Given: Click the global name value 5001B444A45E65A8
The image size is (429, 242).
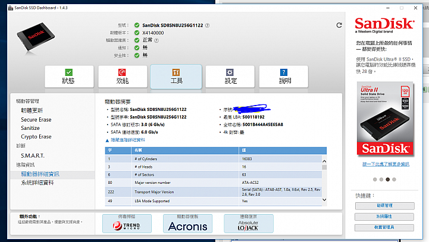Looking at the screenshot, I should point(262,125).
